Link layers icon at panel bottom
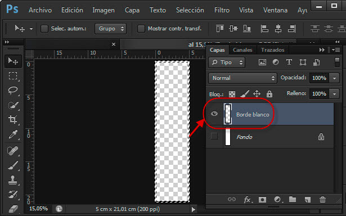The width and height of the screenshot is (346, 216). [x=232, y=200]
